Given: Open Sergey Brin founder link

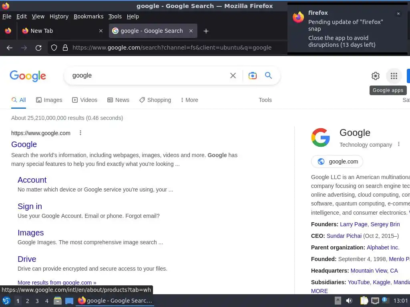Looking at the screenshot, I should pyautogui.click(x=385, y=224).
